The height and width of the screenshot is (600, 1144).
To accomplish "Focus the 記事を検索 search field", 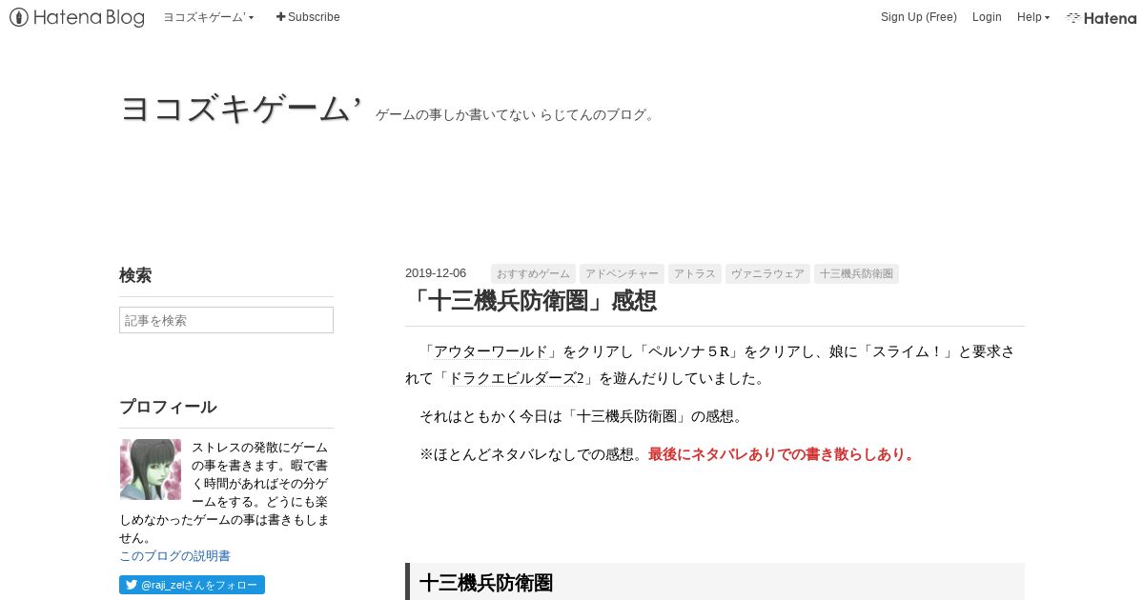I will (226, 320).
